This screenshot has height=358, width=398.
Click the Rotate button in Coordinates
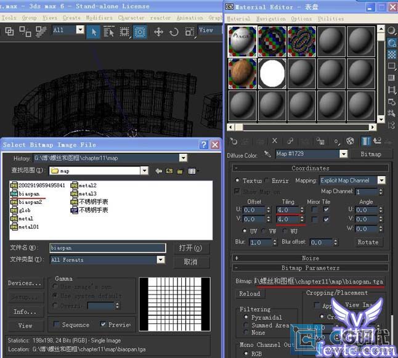pyautogui.click(x=368, y=242)
